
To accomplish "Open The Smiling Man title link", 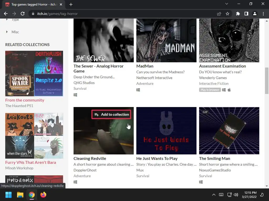I will coord(214,158).
